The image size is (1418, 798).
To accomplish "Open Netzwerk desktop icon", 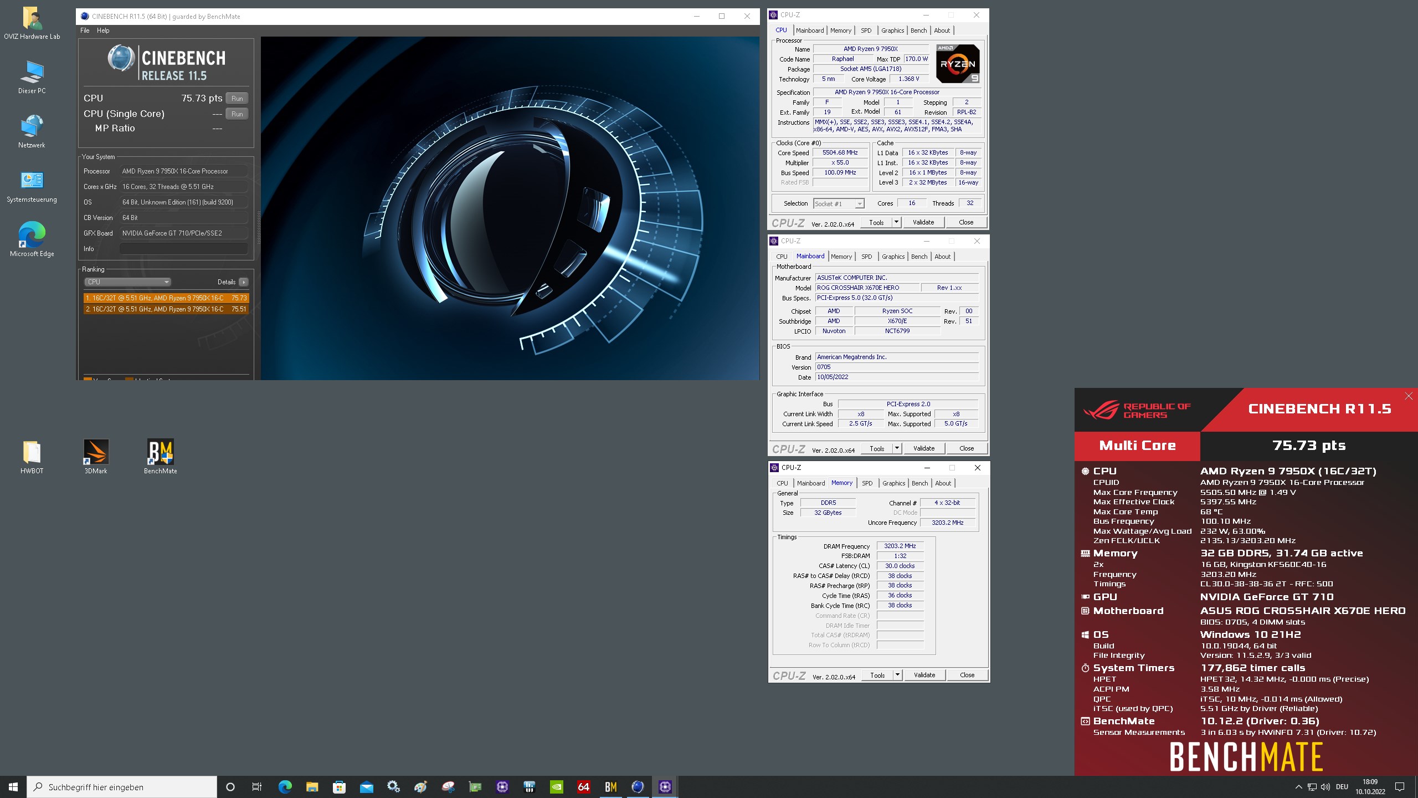I will [x=32, y=131].
